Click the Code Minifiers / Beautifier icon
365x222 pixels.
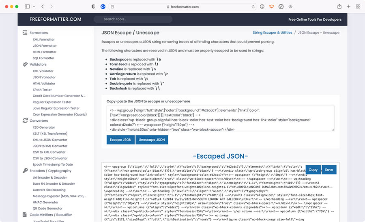[25, 215]
